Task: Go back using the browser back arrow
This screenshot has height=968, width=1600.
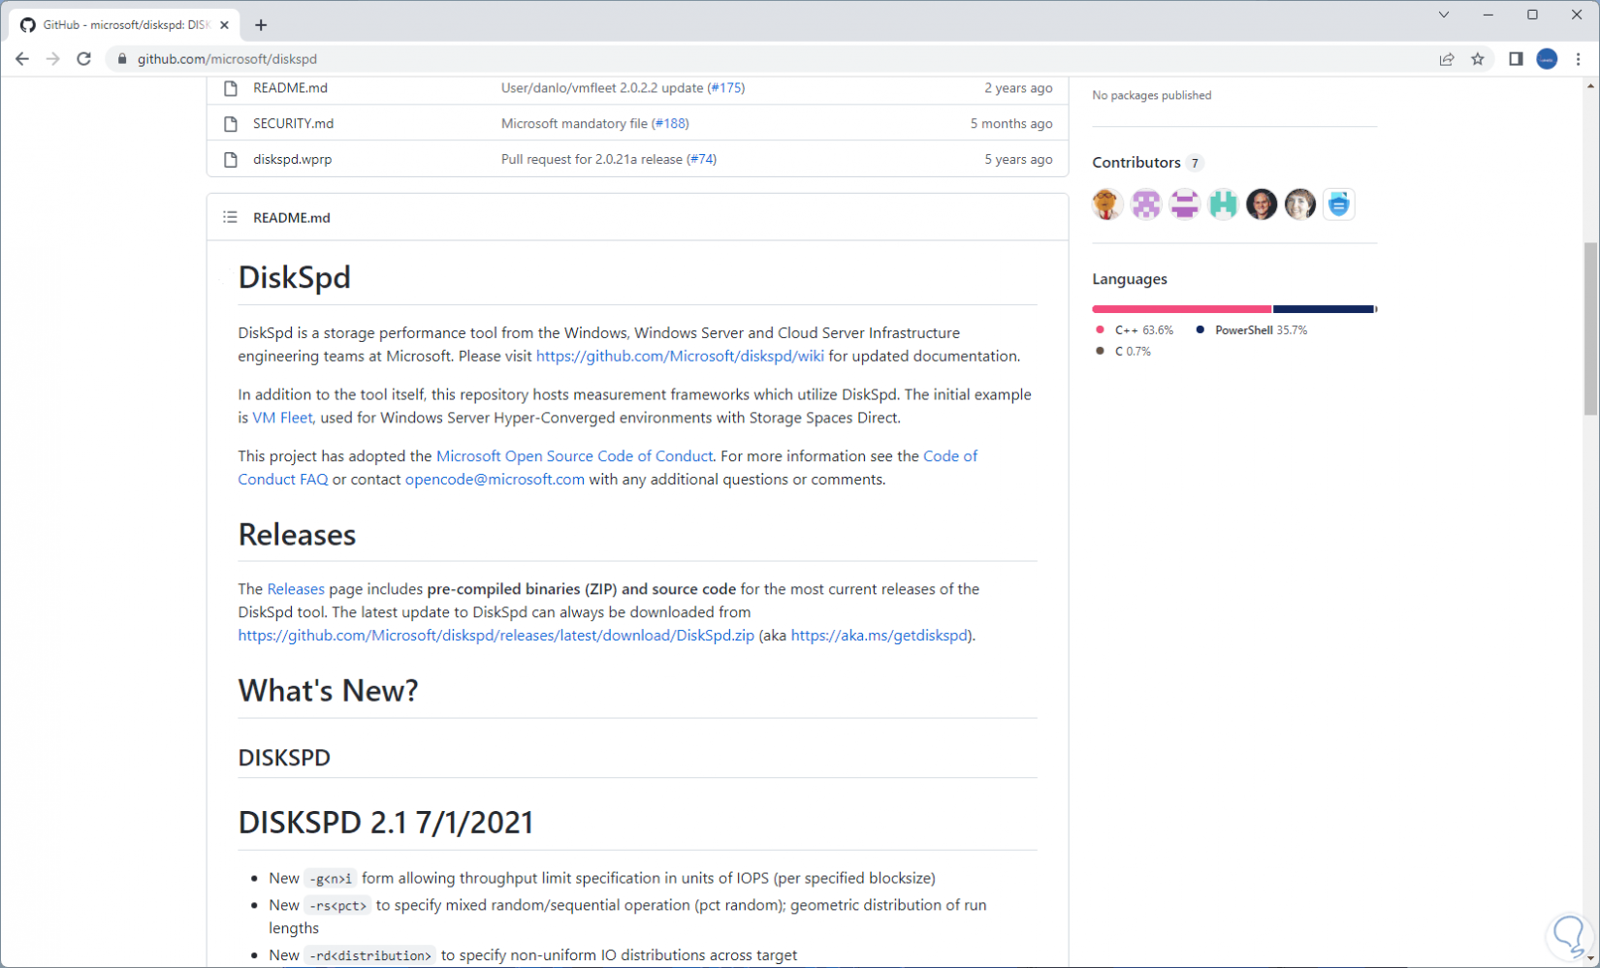Action: coord(22,59)
